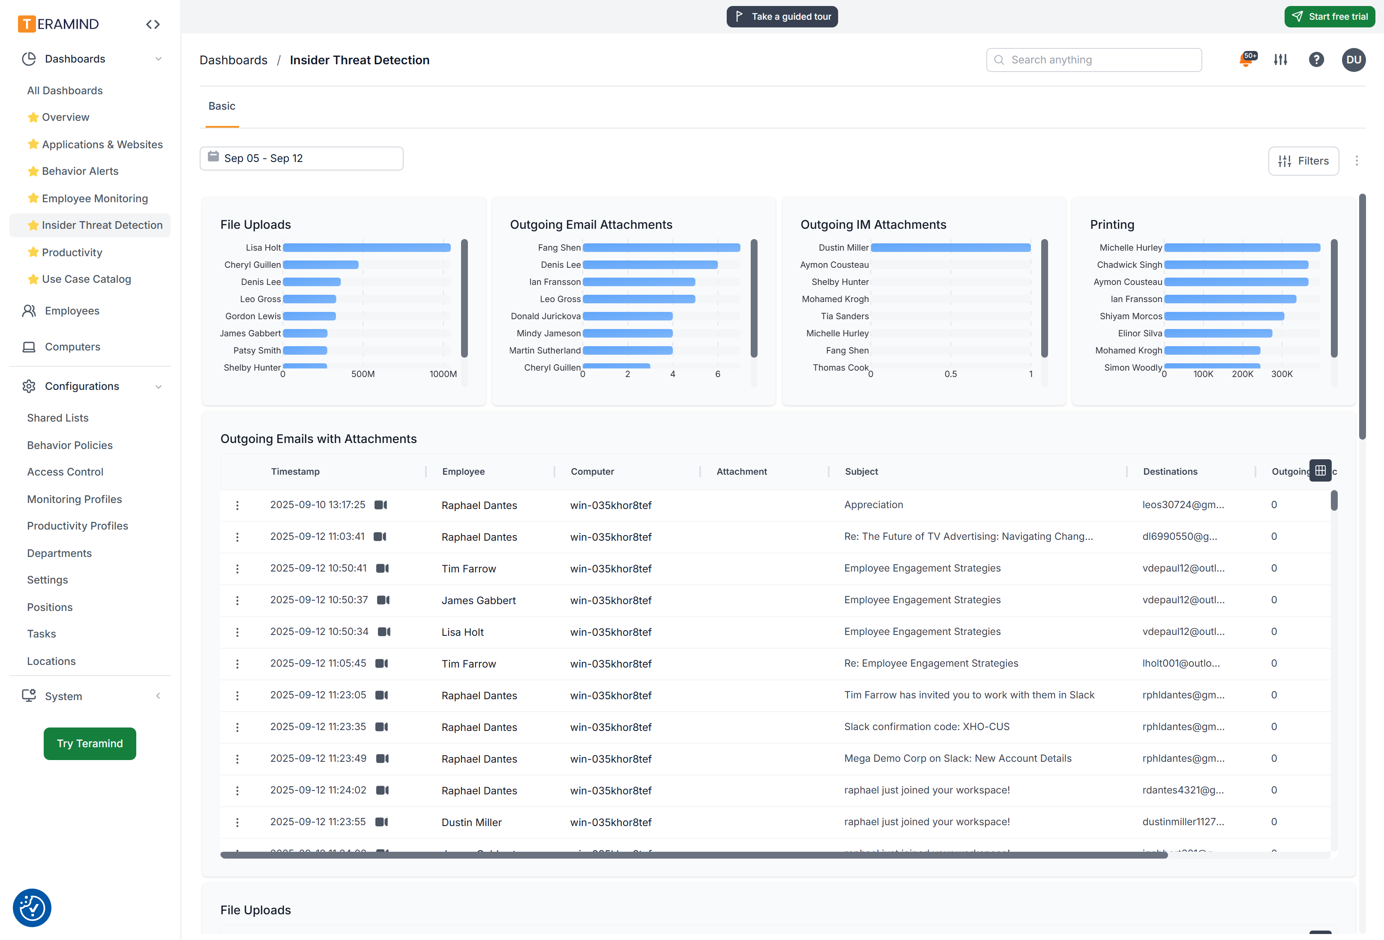Open the cookie preferences badge
The image size is (1384, 940).
(32, 908)
